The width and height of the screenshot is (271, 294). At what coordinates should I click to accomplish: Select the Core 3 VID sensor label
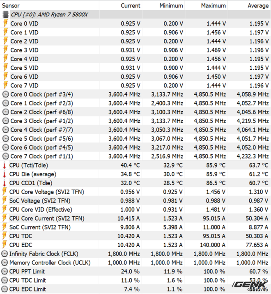click(x=24, y=50)
